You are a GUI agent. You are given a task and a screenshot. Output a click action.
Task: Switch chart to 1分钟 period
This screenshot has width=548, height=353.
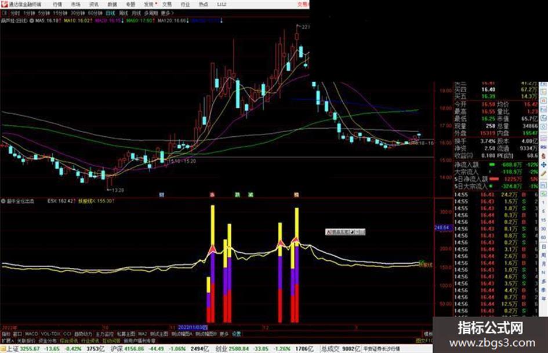pos(29,13)
